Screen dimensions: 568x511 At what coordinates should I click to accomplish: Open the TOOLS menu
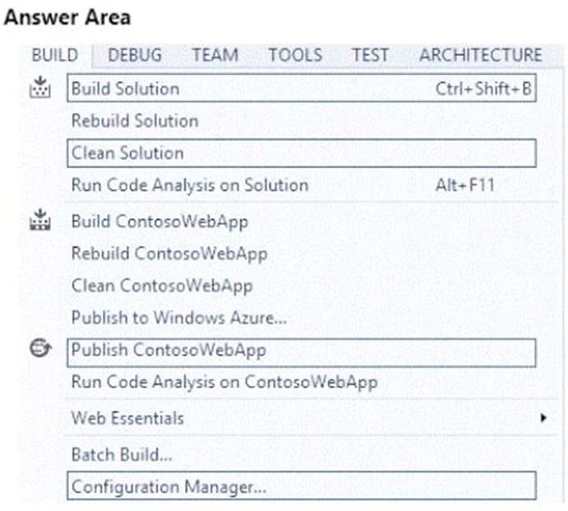tap(296, 55)
